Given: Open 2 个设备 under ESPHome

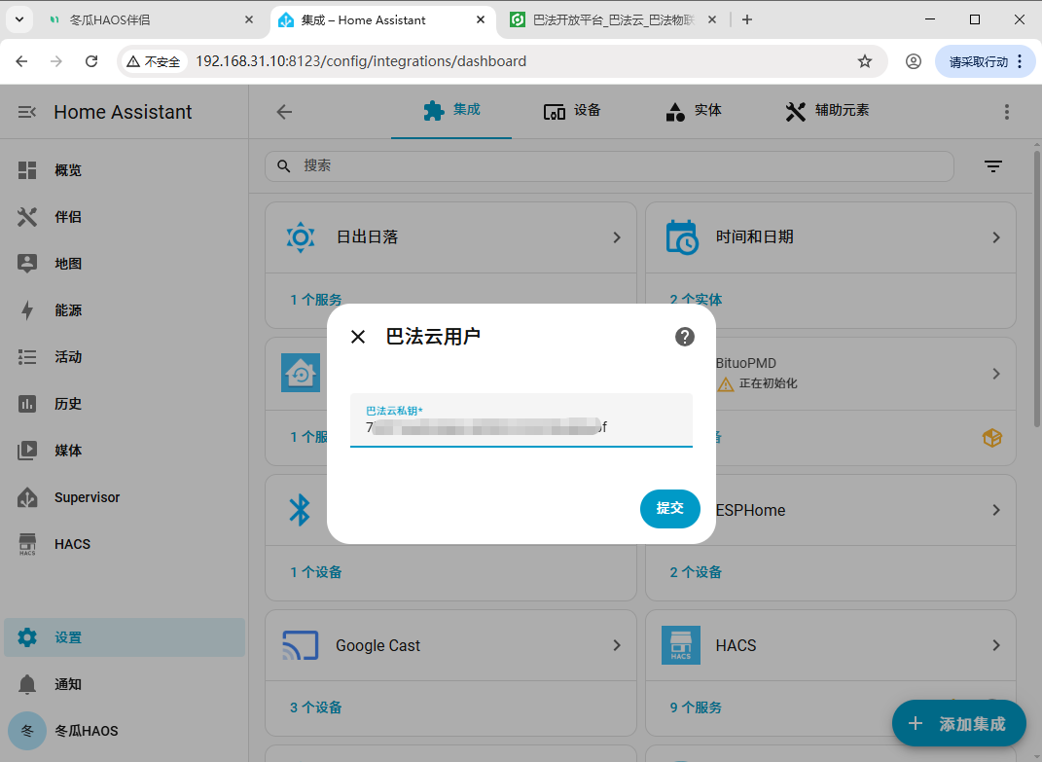Looking at the screenshot, I should pos(696,572).
